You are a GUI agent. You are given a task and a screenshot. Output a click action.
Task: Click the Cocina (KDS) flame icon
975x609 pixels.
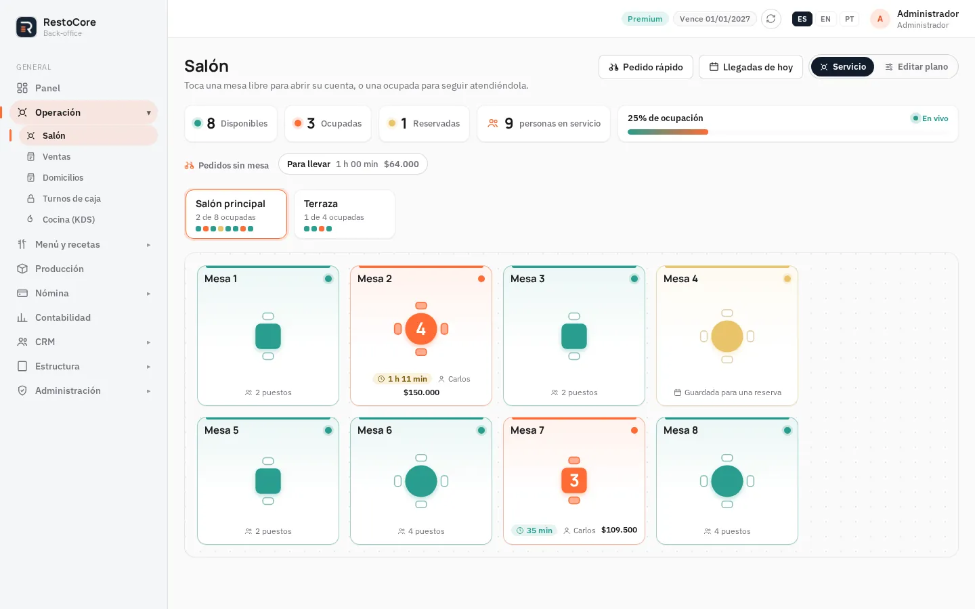point(30,219)
